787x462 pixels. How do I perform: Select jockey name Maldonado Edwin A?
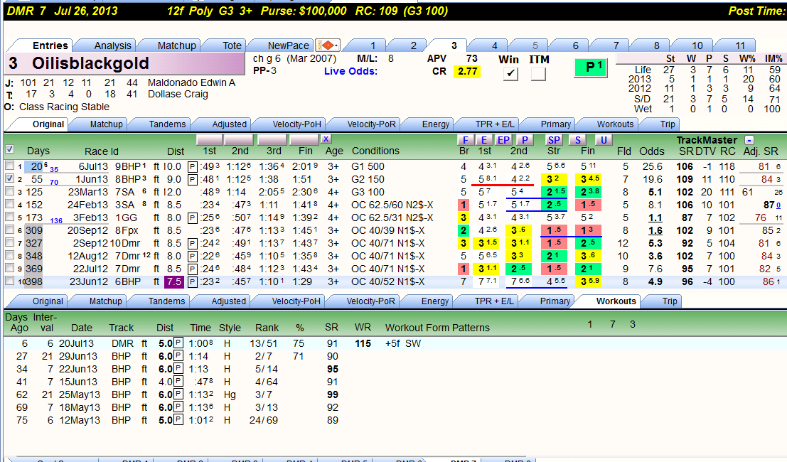point(191,82)
